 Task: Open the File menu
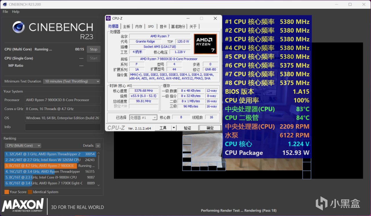[5, 12]
